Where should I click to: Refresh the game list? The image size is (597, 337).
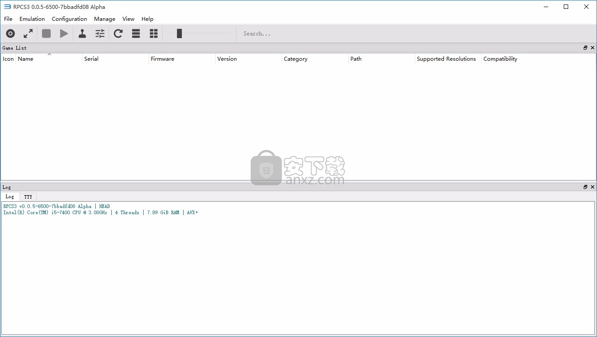(118, 33)
